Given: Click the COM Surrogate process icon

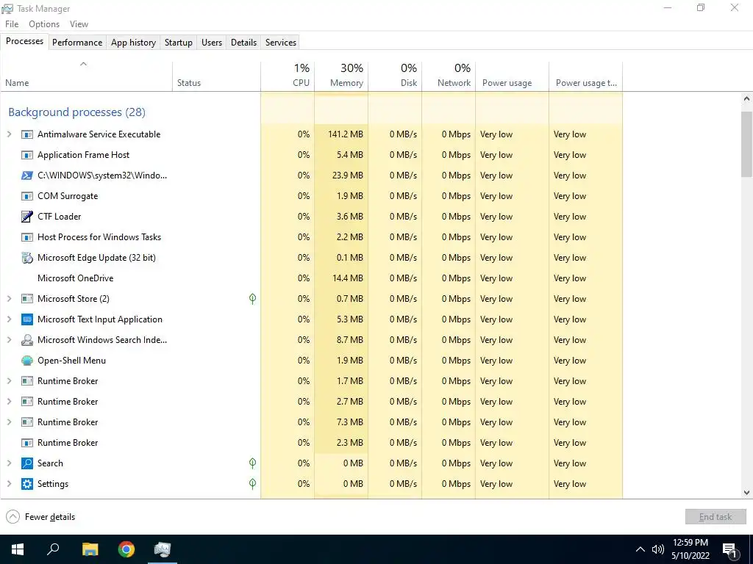Looking at the screenshot, I should 27,196.
